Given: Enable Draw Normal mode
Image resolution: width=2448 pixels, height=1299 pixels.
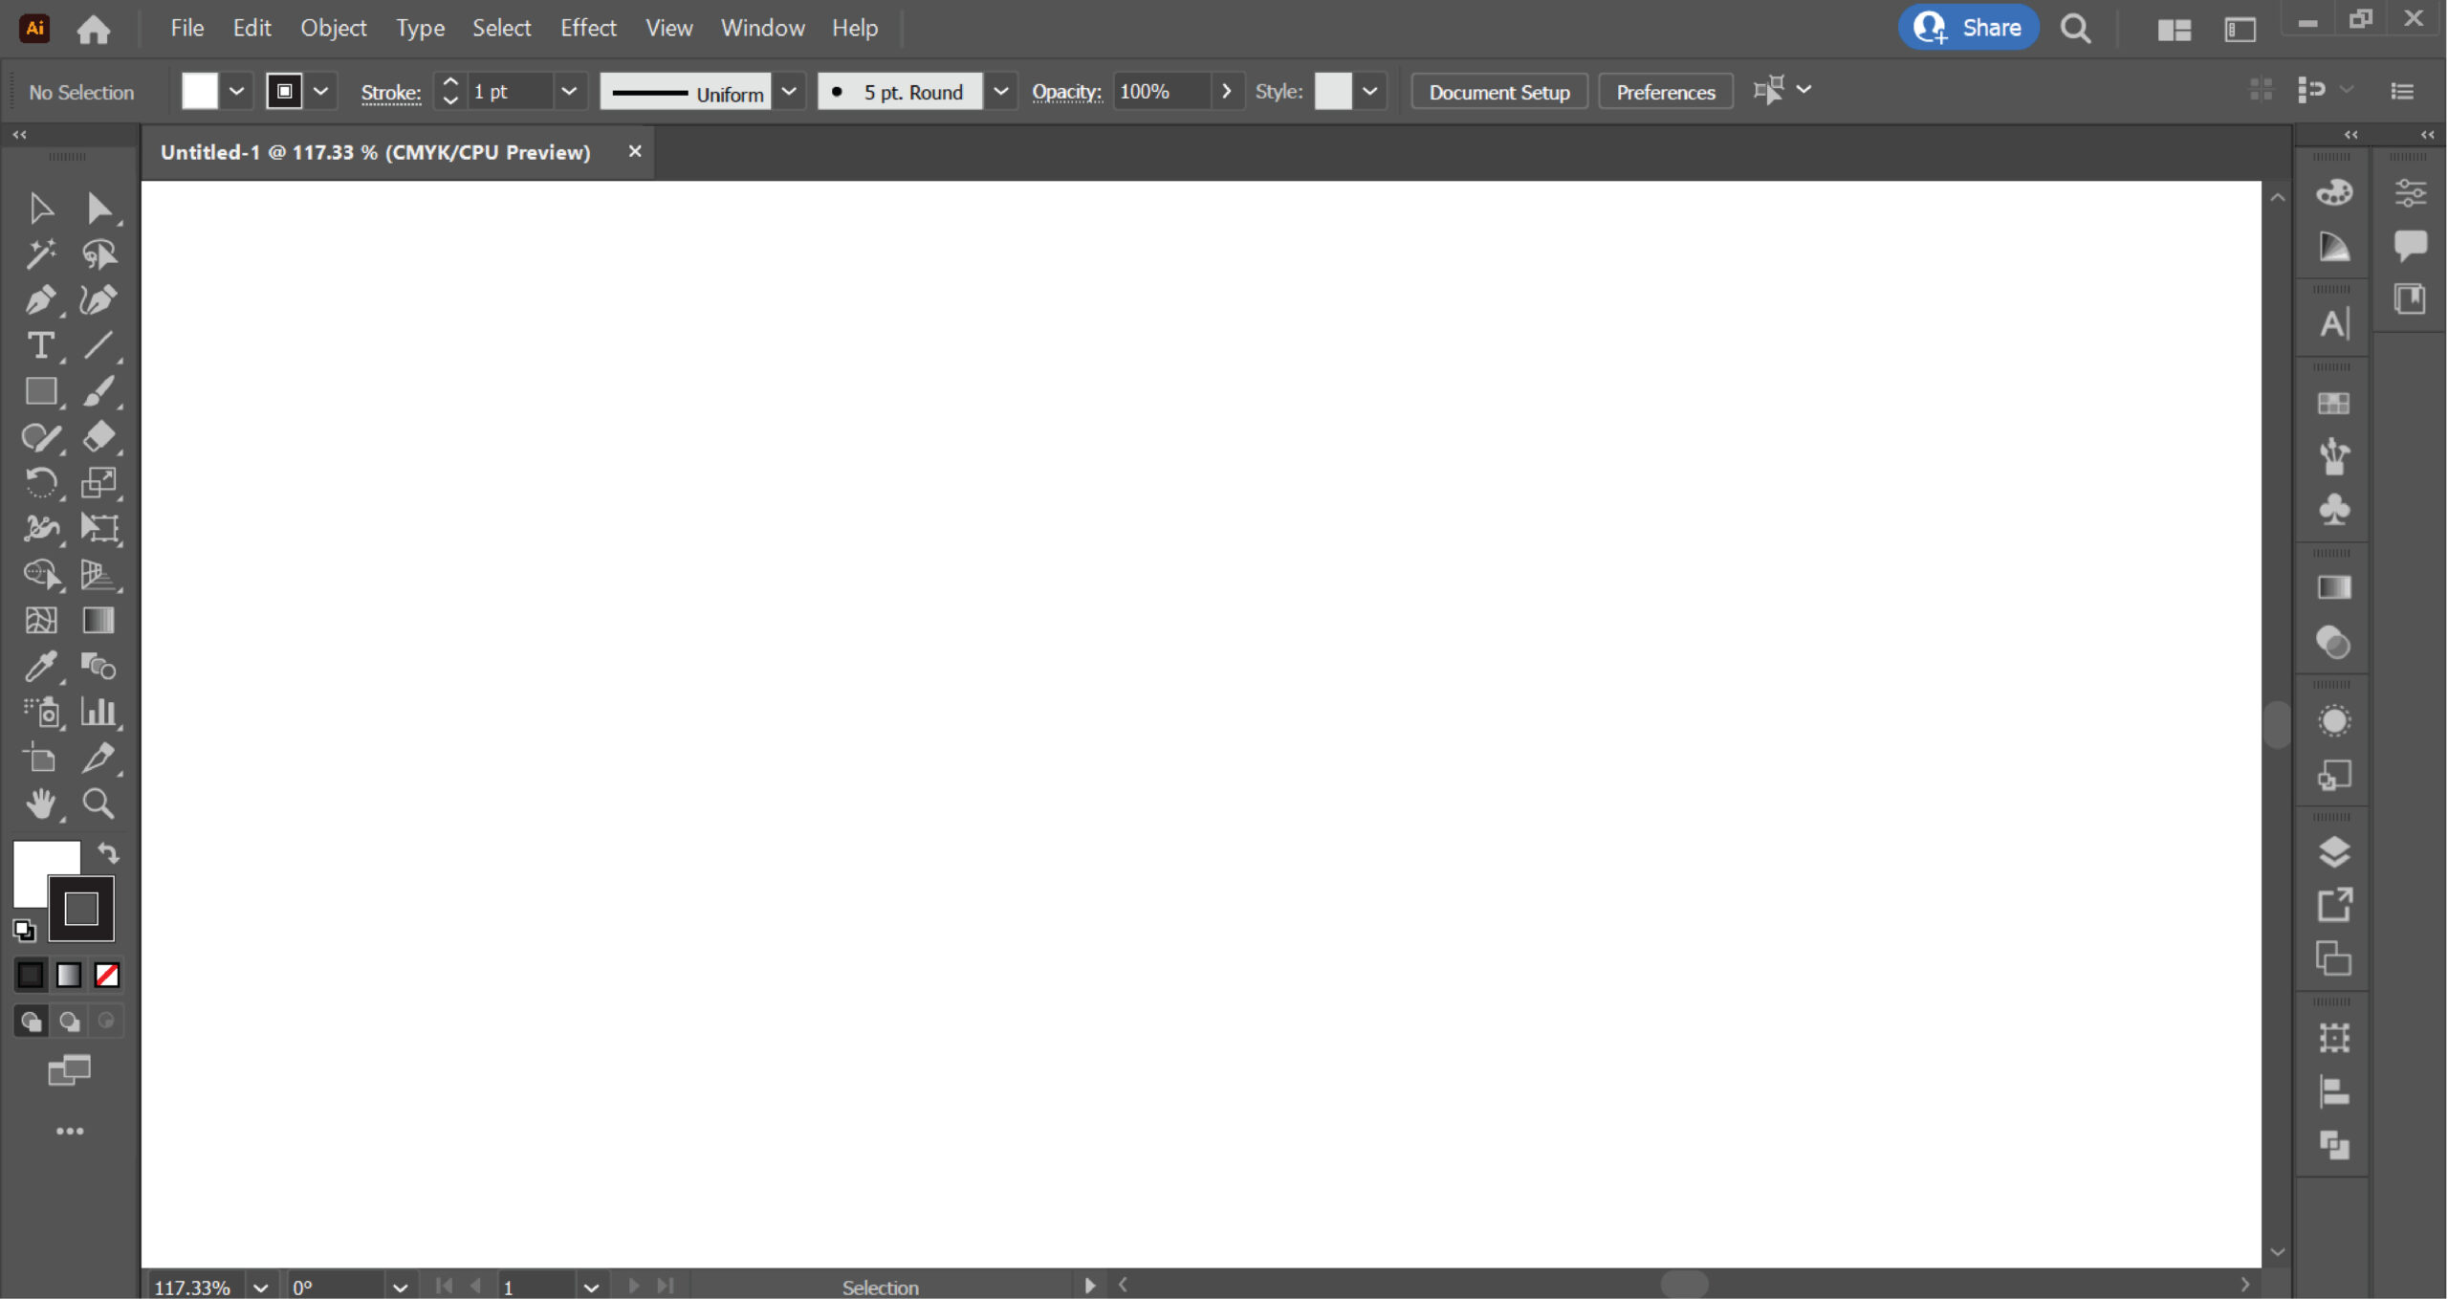Looking at the screenshot, I should click(x=31, y=1022).
